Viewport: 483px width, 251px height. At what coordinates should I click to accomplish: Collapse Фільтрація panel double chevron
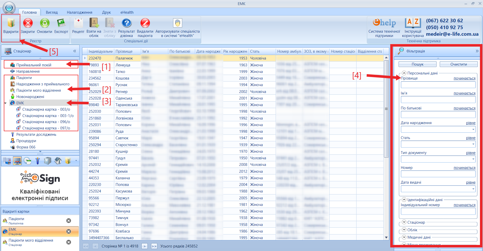[477, 51]
